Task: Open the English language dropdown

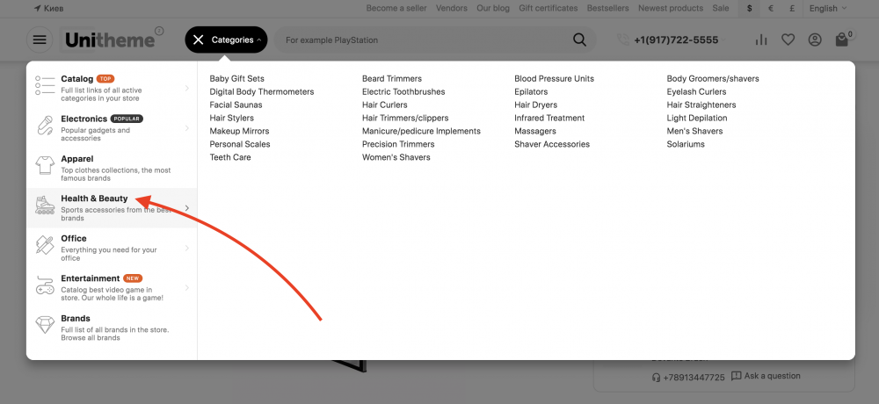Action: 828,8
